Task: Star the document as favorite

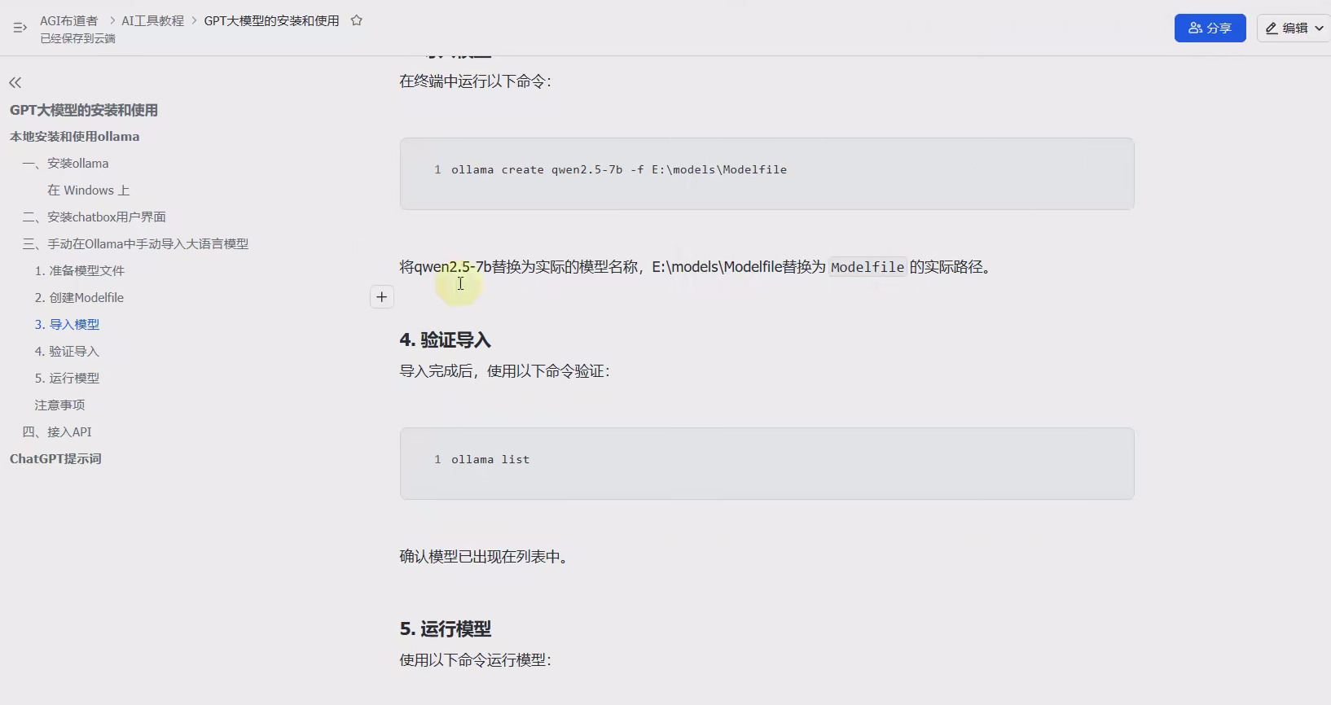Action: coord(356,20)
